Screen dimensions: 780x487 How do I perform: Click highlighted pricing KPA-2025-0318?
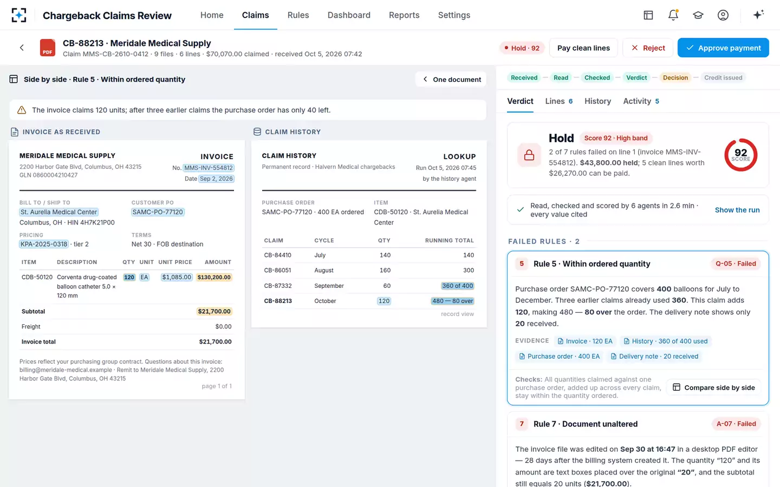(44, 244)
